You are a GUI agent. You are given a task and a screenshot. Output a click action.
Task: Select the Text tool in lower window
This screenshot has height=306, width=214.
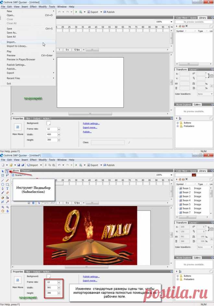(x=7, y=189)
